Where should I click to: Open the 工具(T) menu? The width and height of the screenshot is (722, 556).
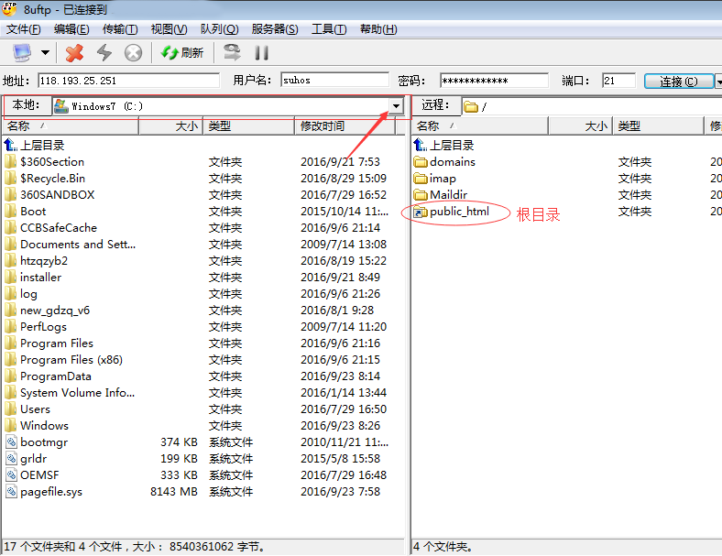pos(329,29)
